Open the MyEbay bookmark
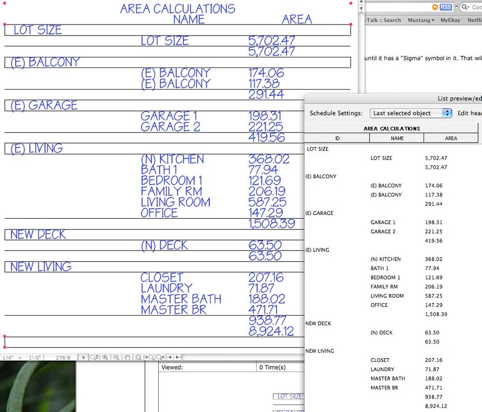The width and height of the screenshot is (482, 412). tap(450, 20)
